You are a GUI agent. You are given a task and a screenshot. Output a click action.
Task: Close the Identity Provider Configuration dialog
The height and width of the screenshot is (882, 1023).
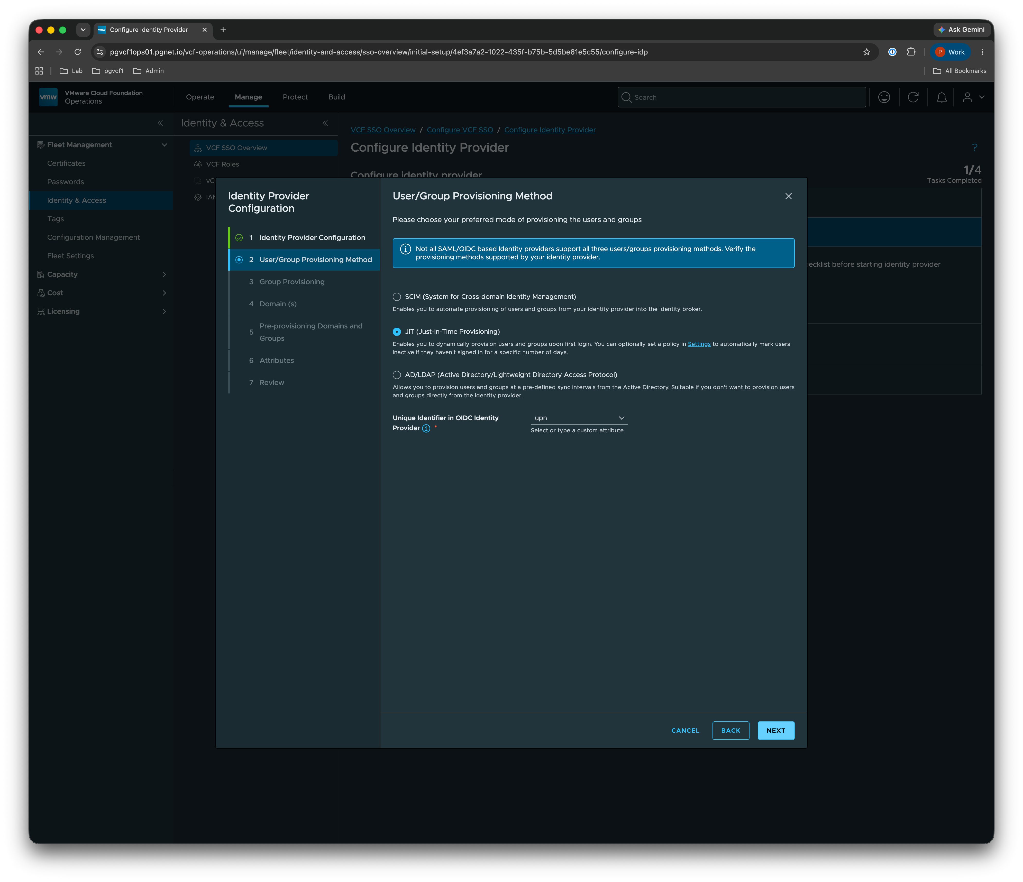(788, 196)
